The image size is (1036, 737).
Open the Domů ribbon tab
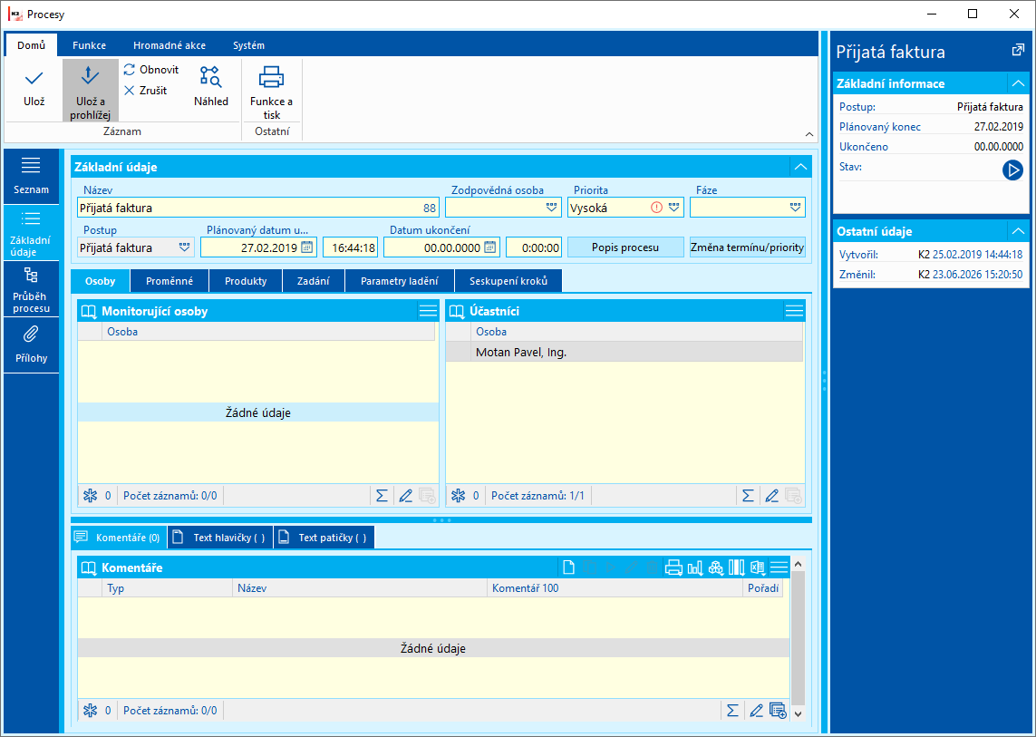pos(31,45)
